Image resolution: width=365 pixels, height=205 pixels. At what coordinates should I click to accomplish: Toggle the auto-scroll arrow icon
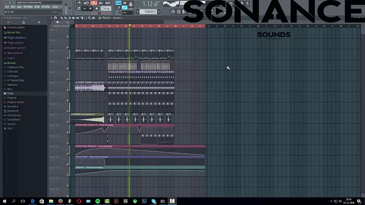[125, 3]
